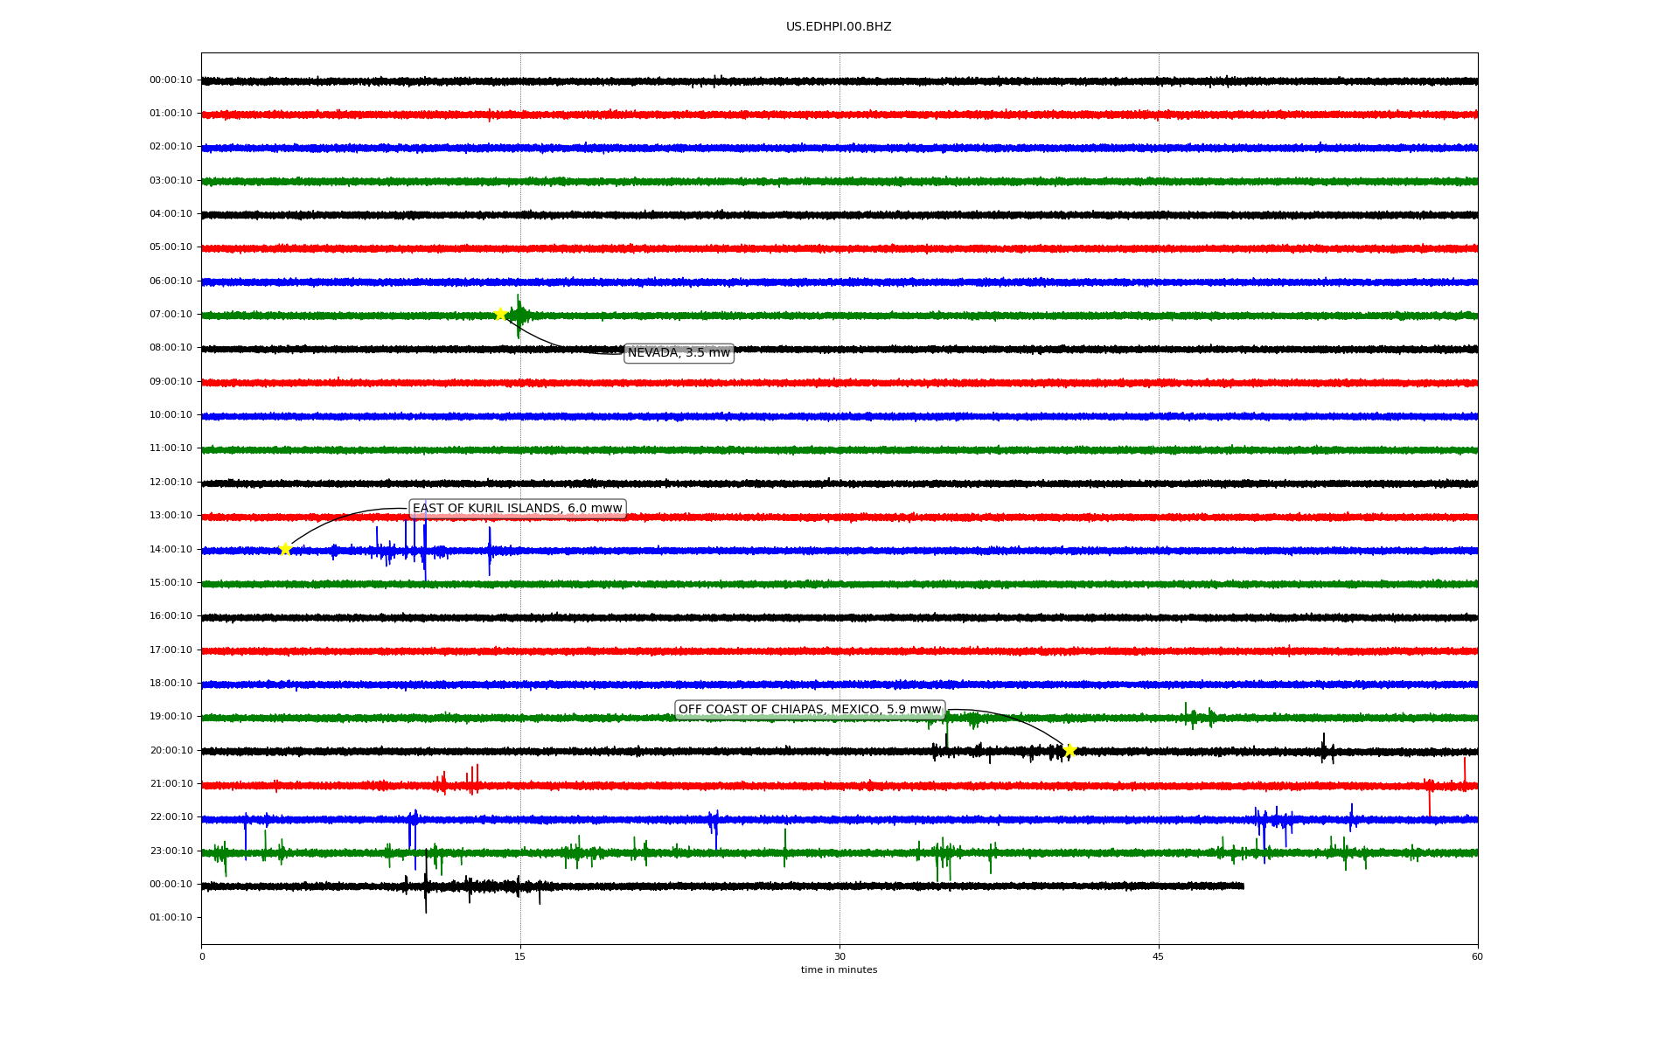Screen dimensions: 1679x1049
Task: Click the 19:00:10 time label
Action: point(171,716)
